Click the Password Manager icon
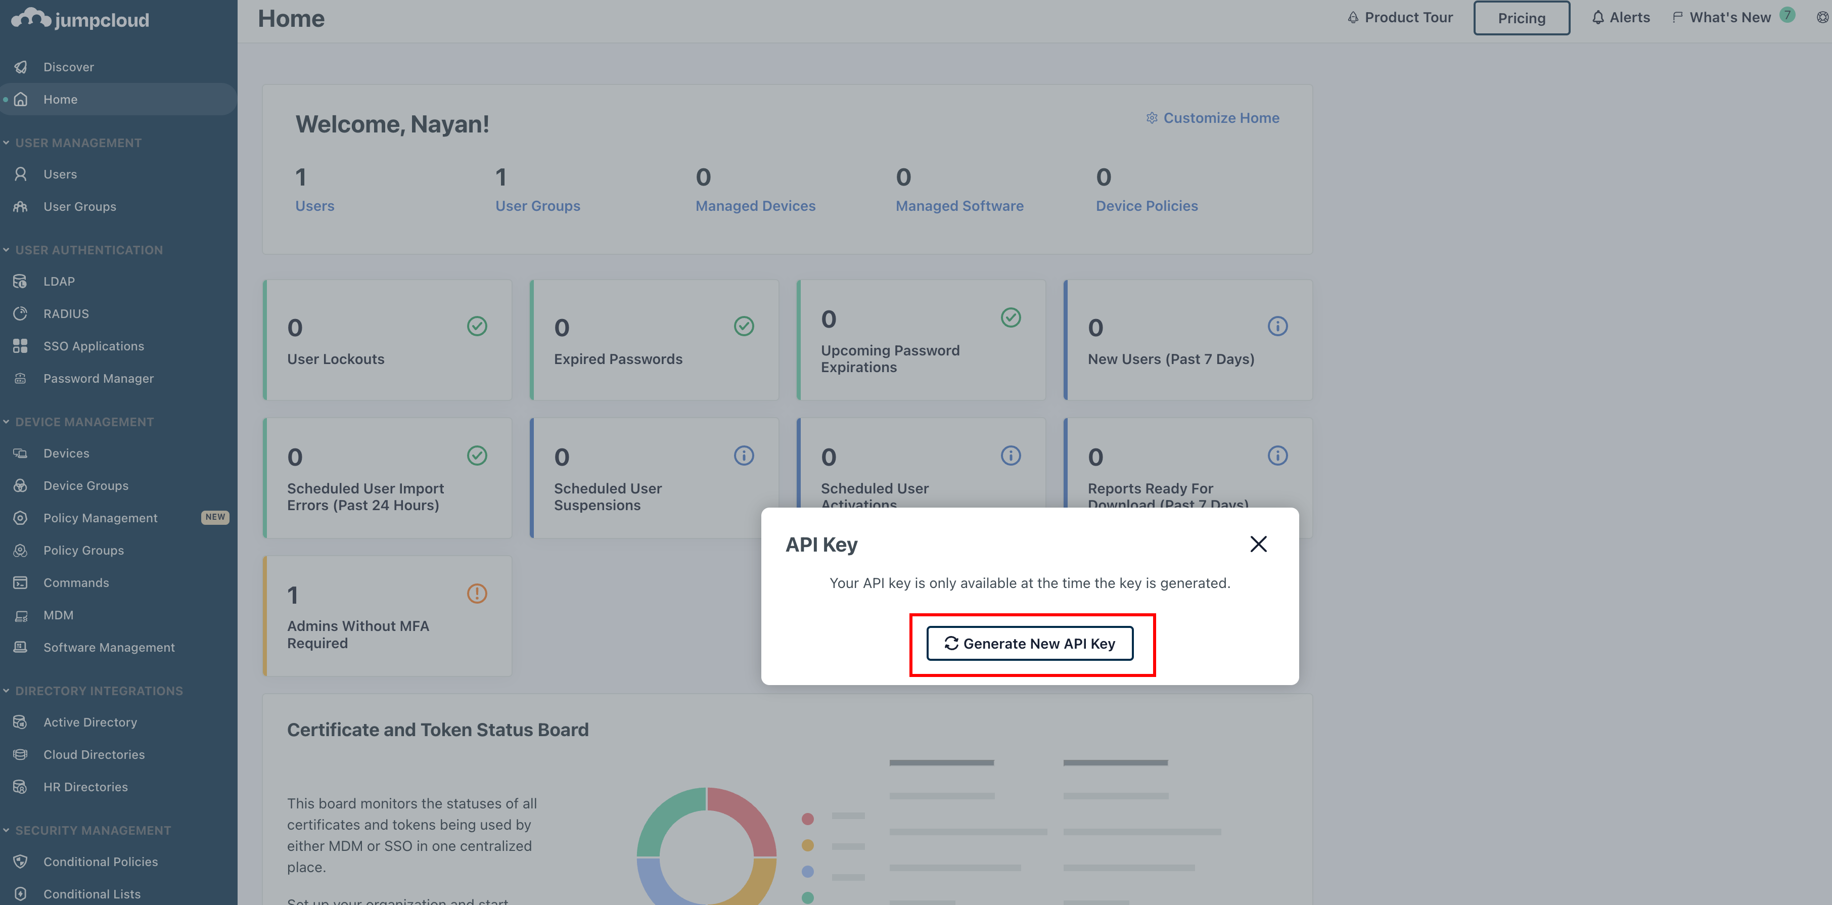This screenshot has width=1832, height=905. point(21,379)
